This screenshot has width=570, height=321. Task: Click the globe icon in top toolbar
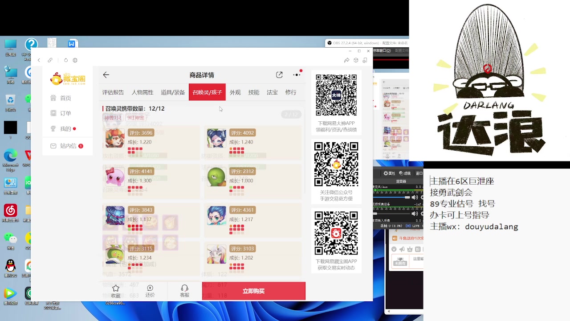coord(75,60)
